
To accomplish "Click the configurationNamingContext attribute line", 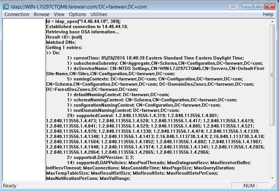I will click(144, 105).
